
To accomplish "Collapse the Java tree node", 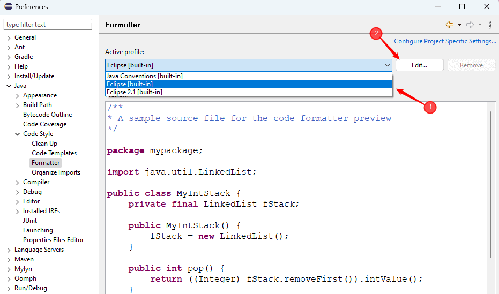I will (9, 86).
